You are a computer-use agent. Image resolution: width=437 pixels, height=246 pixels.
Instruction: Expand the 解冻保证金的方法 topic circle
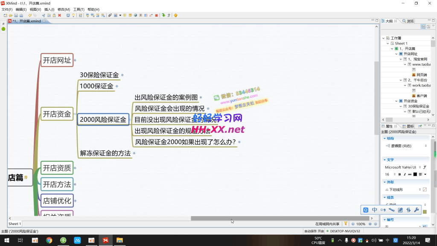pyautogui.click(x=134, y=153)
